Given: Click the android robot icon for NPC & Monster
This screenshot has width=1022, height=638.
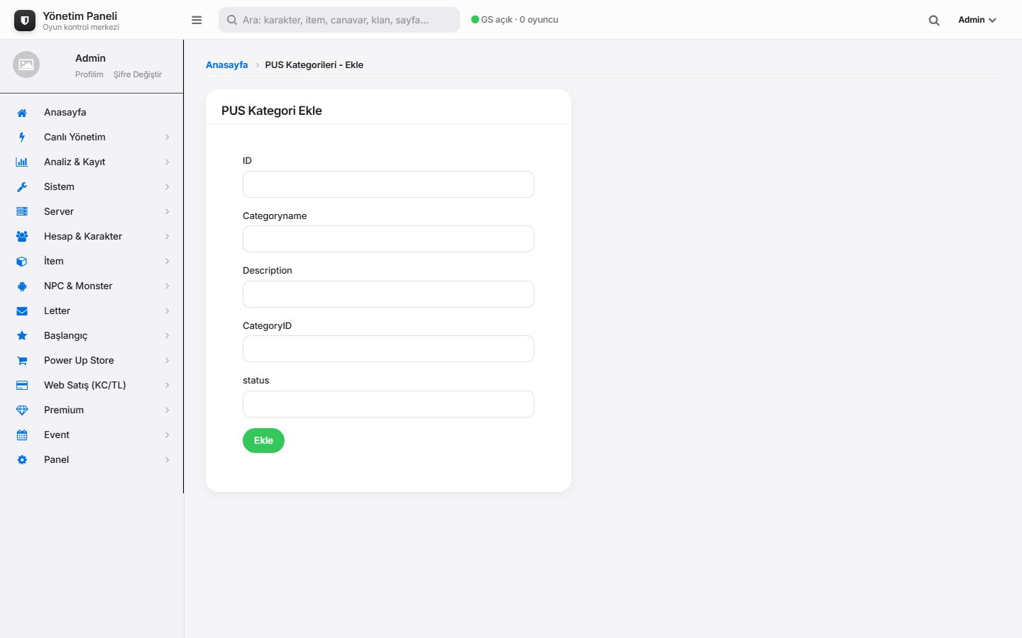Looking at the screenshot, I should (x=22, y=286).
